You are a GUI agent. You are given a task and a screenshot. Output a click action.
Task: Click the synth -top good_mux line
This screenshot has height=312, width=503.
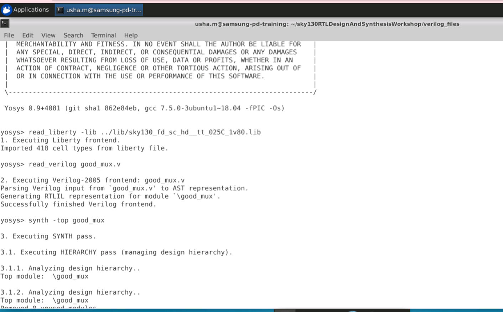(x=53, y=220)
